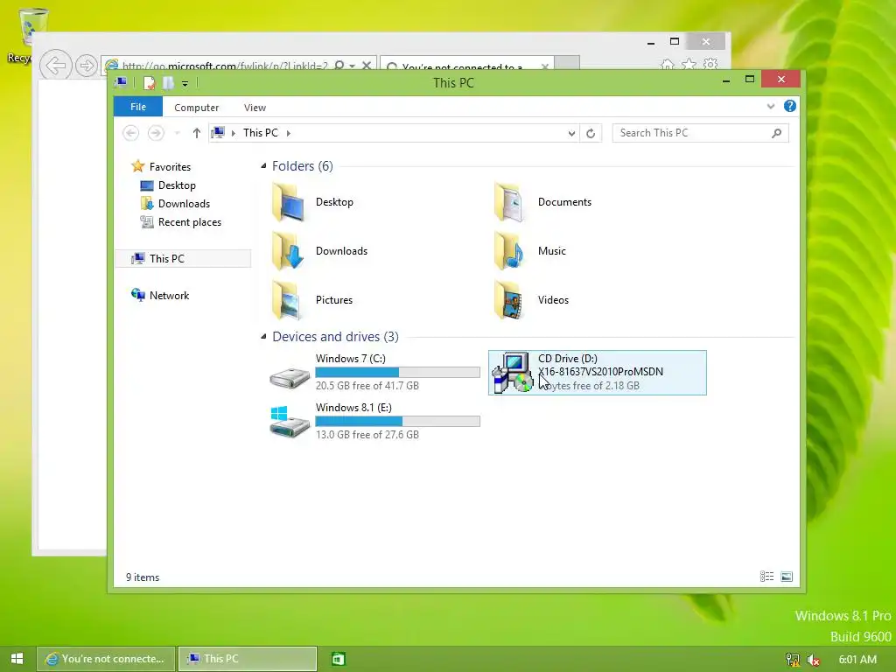Click the 6:01 AM system clock
The image size is (896, 672).
tap(857, 660)
